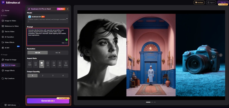Click the Try Now banner button
The height and width of the screenshot is (108, 229).
pyautogui.click(x=61, y=9)
